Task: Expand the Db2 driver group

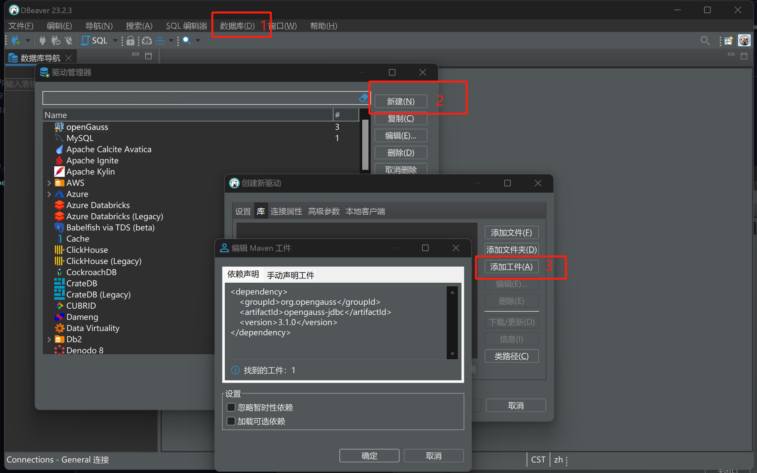Action: 49,339
